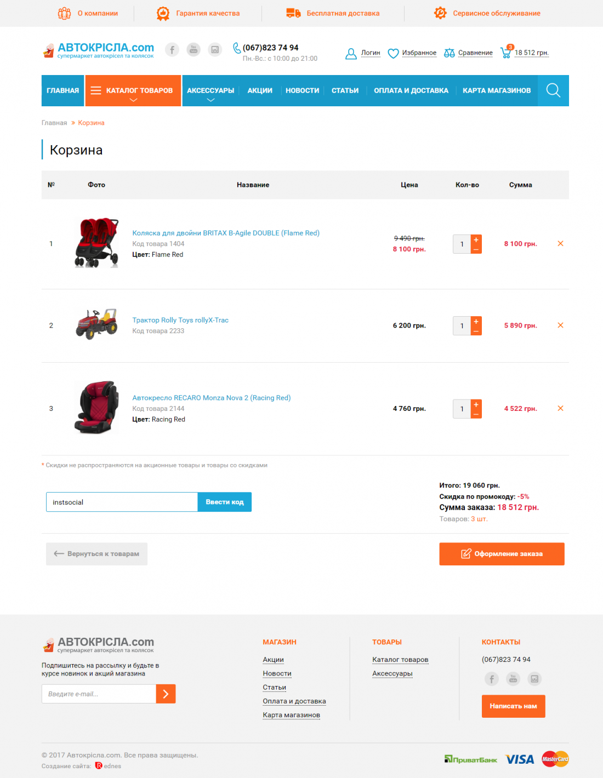Viewport: 603px width, 778px height.
Task: Expand the Каталог товаров menu
Action: 133,90
